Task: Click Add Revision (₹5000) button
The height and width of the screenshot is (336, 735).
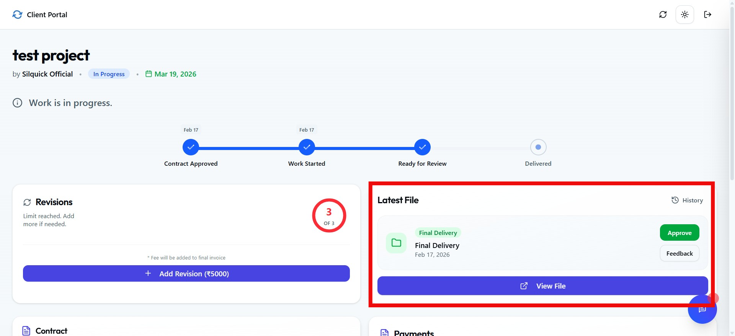Action: [x=186, y=274]
